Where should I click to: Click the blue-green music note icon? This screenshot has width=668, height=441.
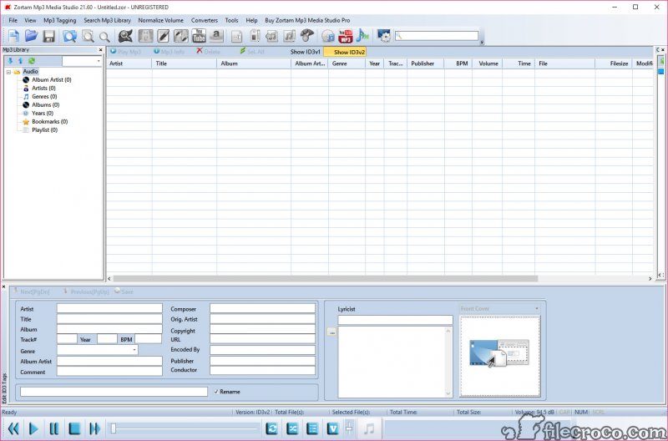coord(362,36)
